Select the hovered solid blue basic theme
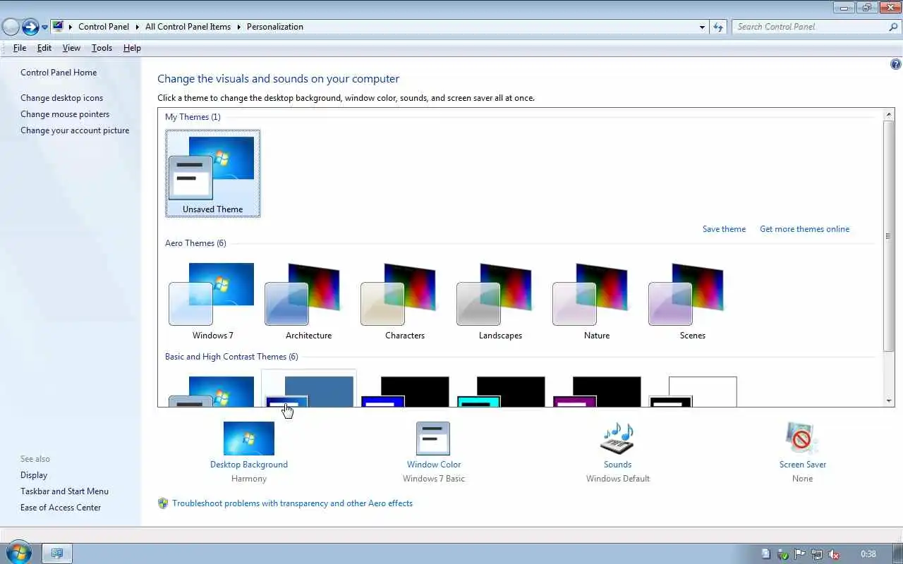The width and height of the screenshot is (903, 564). tap(308, 389)
